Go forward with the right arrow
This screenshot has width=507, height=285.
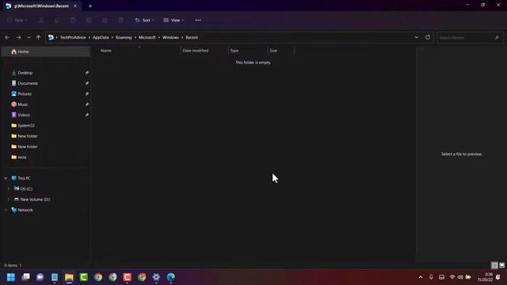click(18, 37)
